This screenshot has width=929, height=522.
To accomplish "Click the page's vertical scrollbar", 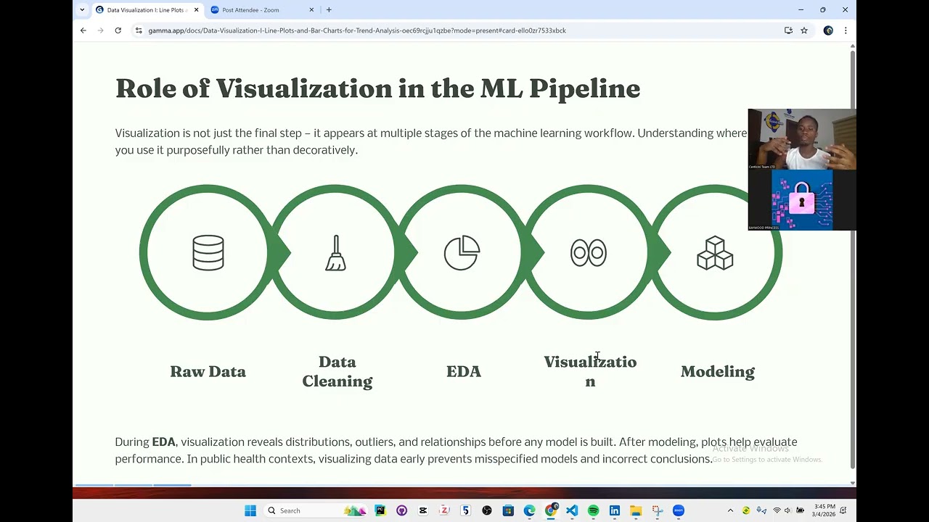I will [852, 259].
